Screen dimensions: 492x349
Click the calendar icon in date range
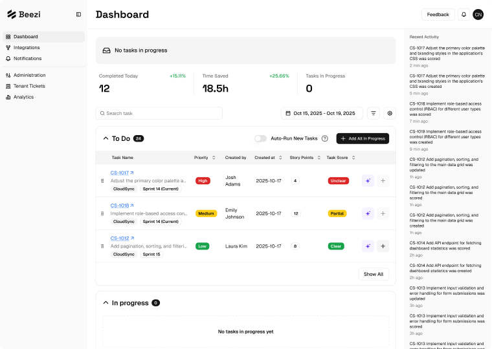pyautogui.click(x=288, y=113)
